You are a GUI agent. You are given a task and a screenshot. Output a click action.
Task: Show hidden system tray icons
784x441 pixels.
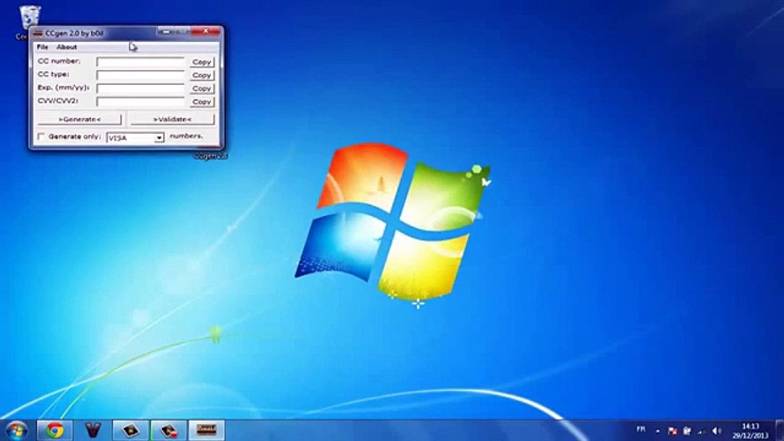point(658,431)
